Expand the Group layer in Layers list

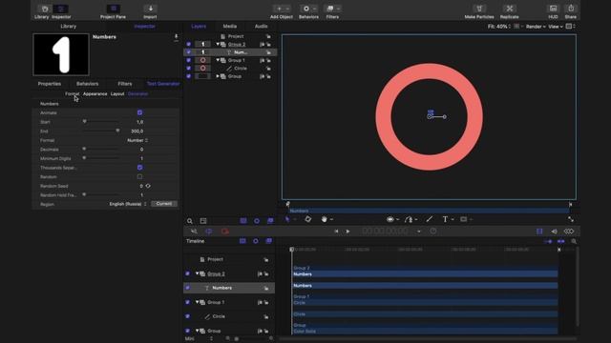coord(218,76)
